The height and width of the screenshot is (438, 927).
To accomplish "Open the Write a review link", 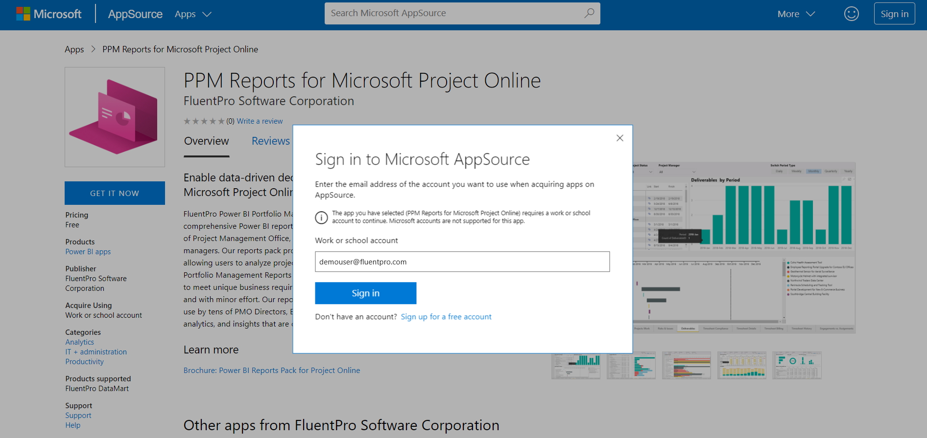I will coord(260,121).
